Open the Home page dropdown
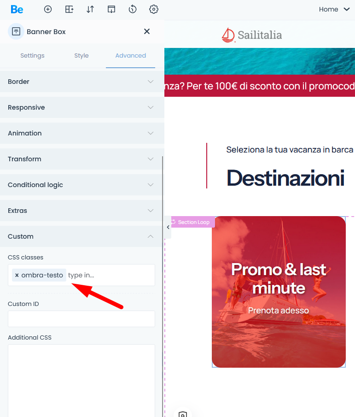Image resolution: width=355 pixels, height=417 pixels. pyautogui.click(x=334, y=9)
